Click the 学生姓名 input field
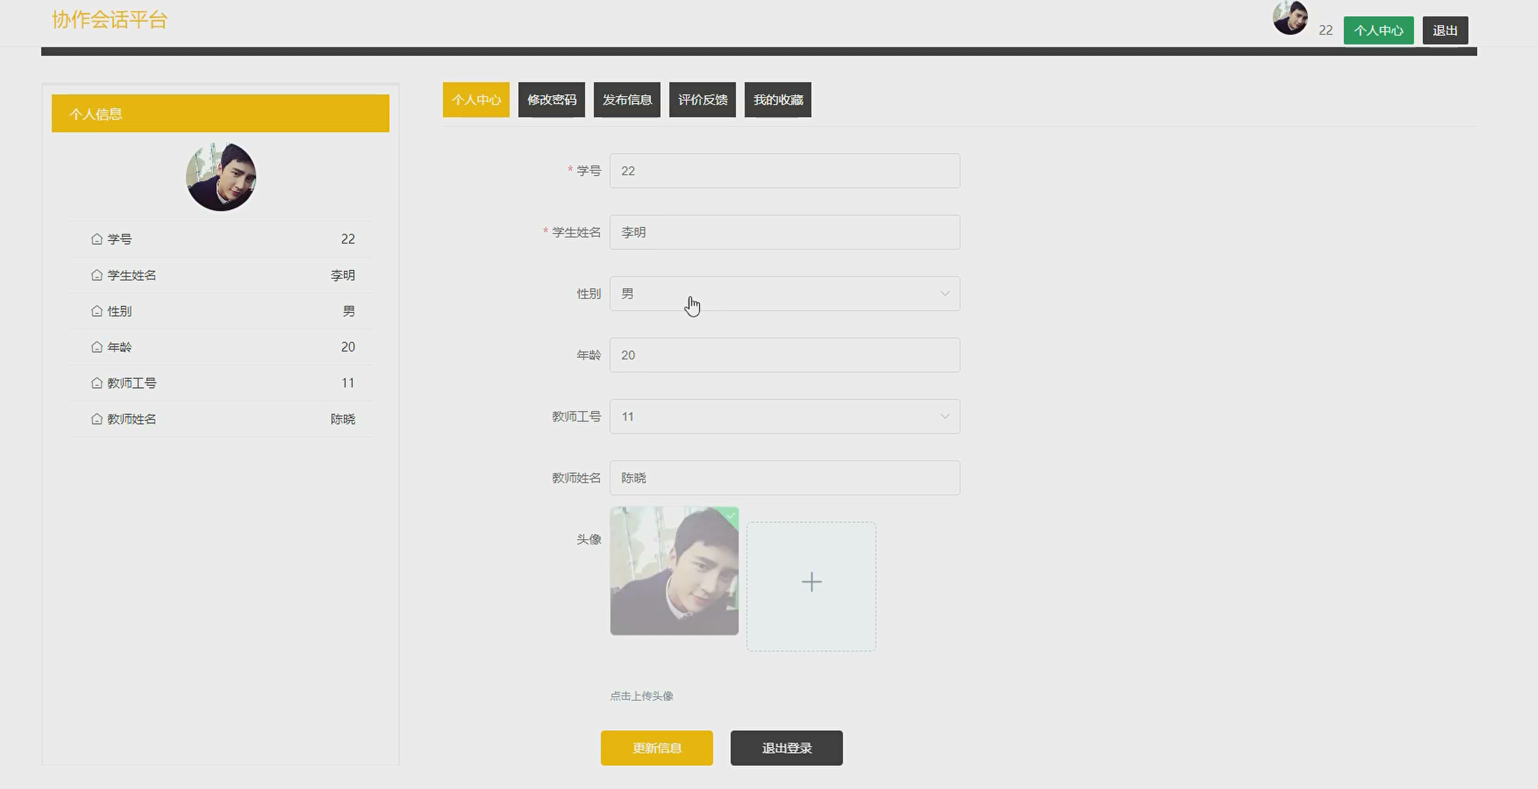Viewport: 1538px width, 789px height. tap(784, 232)
